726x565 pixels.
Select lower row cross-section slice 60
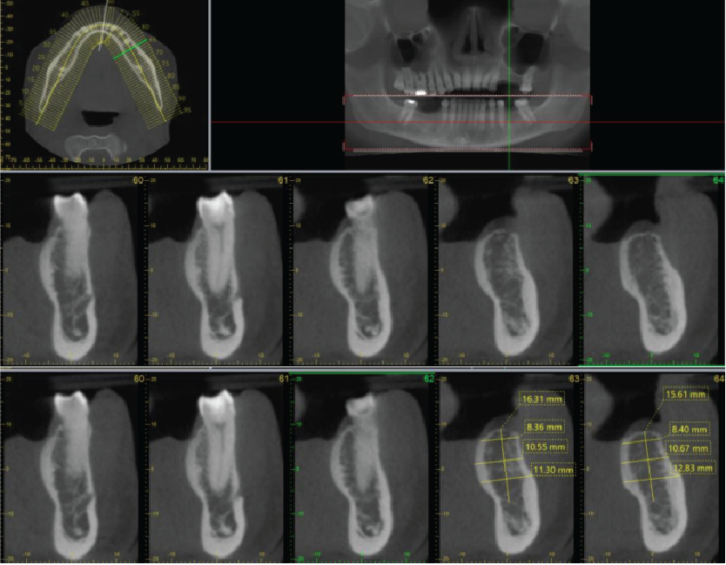point(73,467)
